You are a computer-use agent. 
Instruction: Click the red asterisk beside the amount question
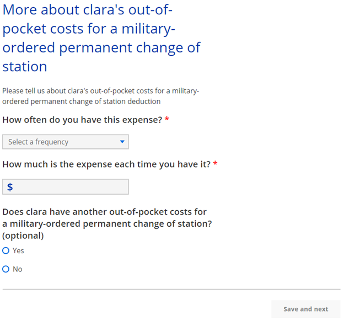(215, 163)
